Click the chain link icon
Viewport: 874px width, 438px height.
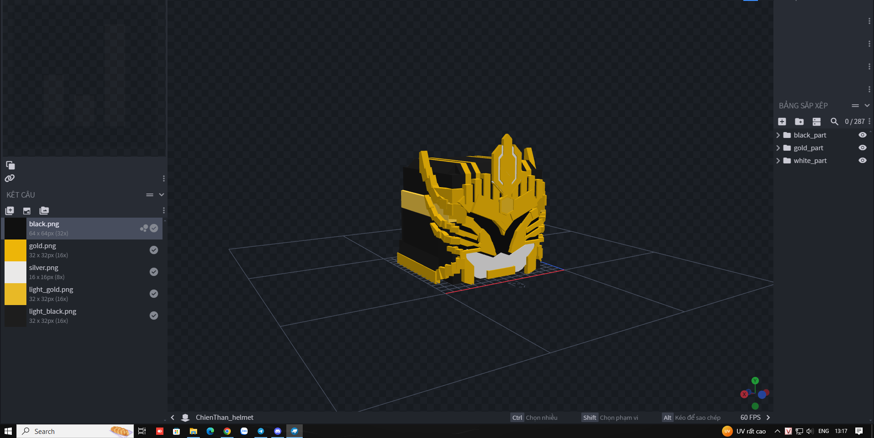[10, 178]
